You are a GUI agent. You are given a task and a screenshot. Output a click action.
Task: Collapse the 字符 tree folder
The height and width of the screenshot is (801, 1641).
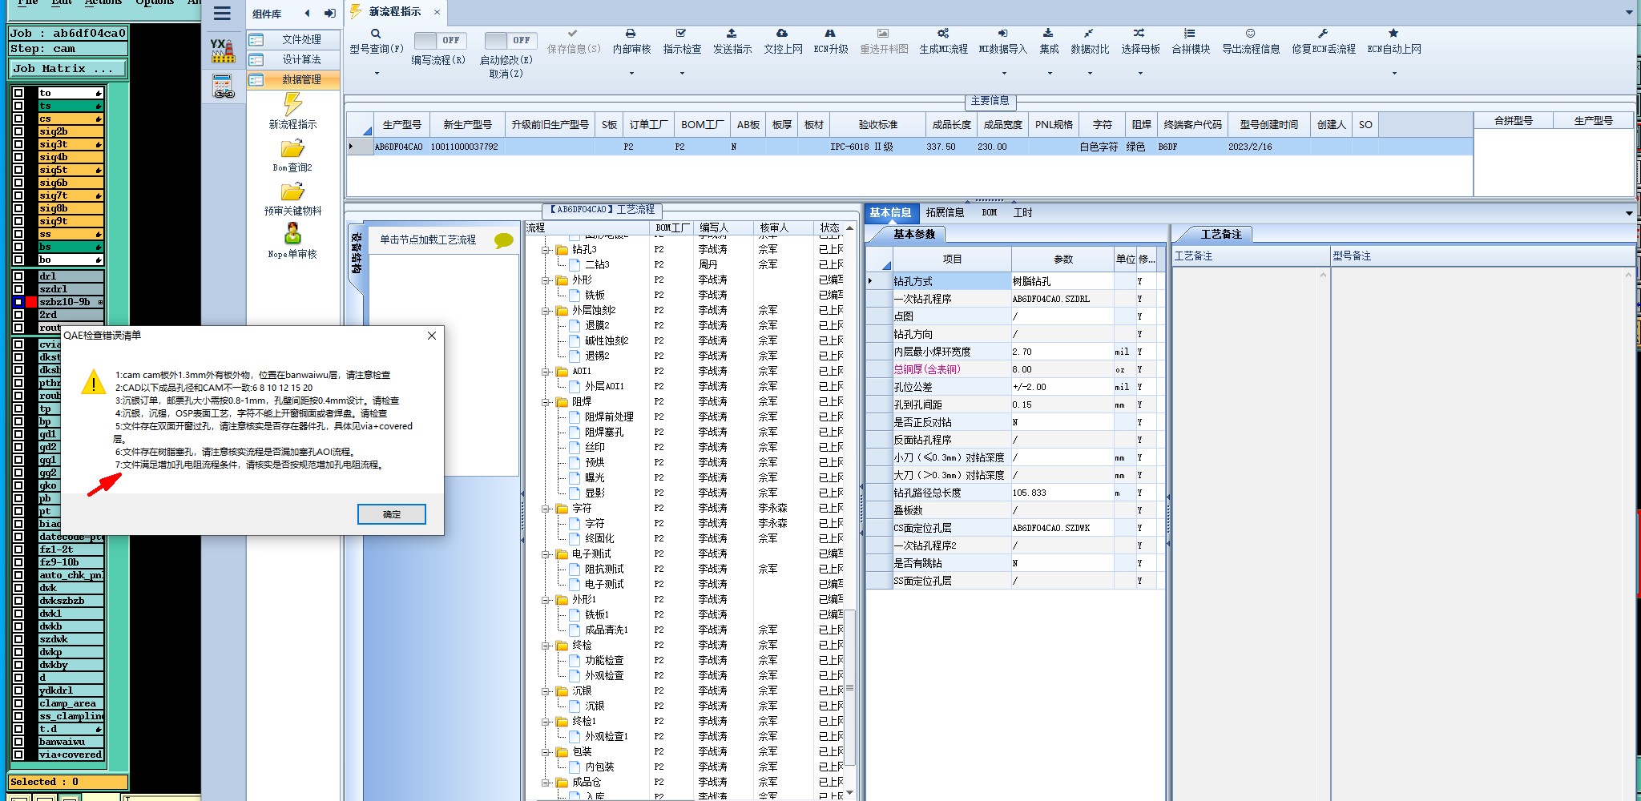tap(546, 509)
